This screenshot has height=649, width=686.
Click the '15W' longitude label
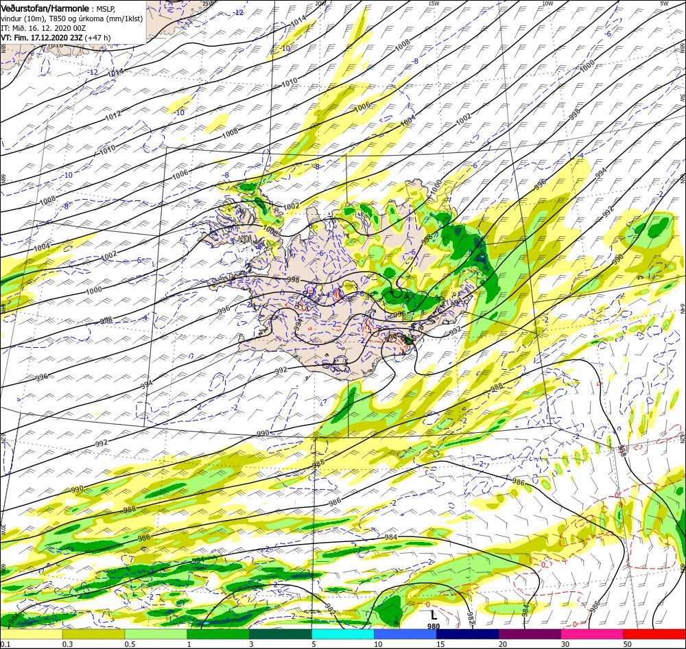[x=434, y=3]
